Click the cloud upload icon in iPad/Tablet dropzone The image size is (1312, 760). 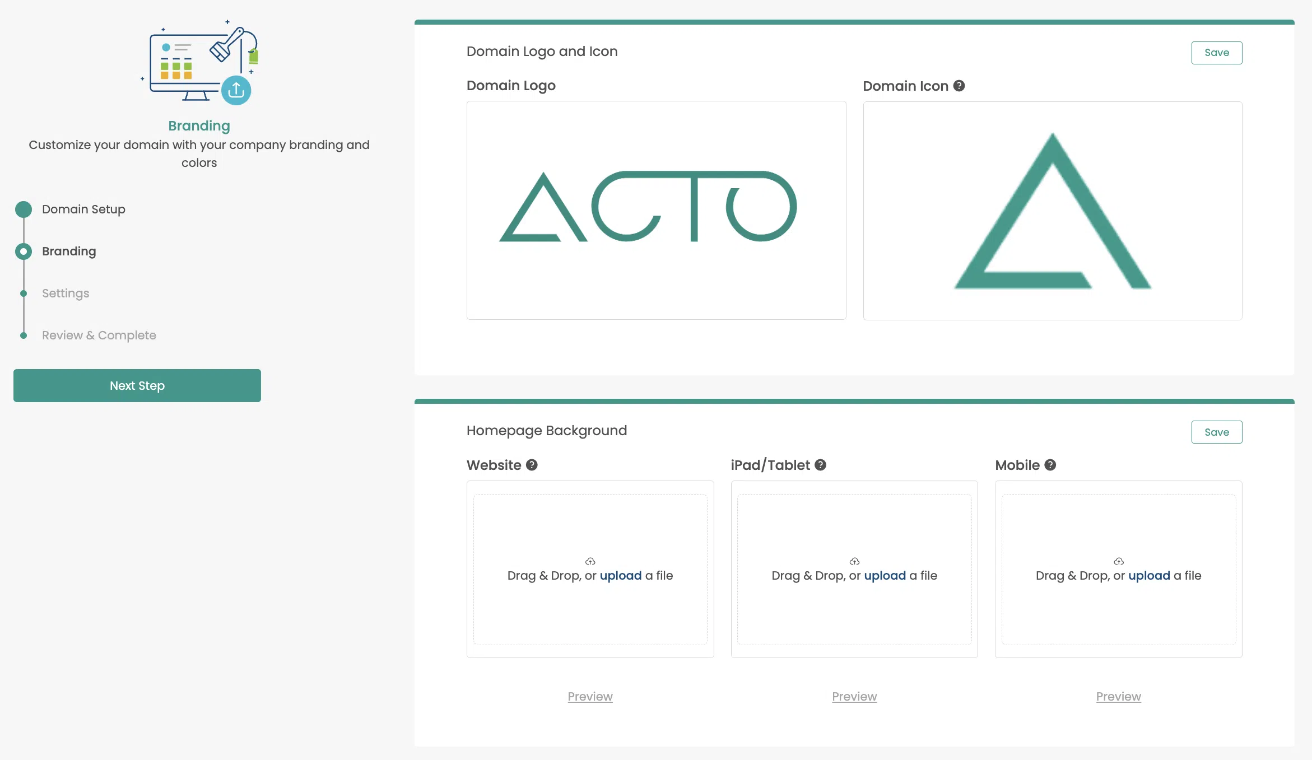tap(854, 561)
